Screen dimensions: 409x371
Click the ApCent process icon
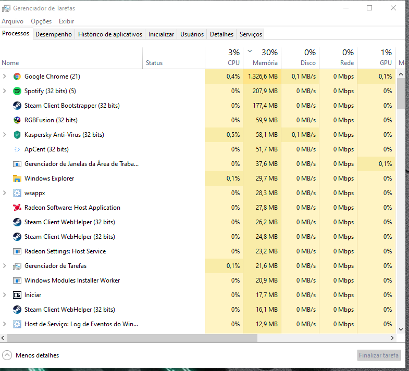point(17,149)
